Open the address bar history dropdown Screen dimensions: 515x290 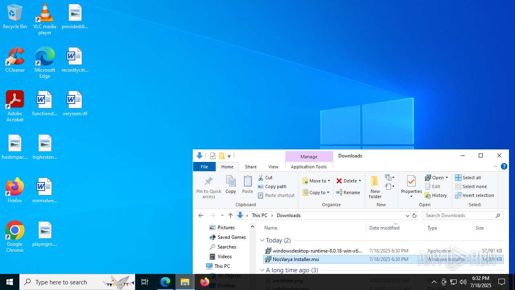click(407, 215)
